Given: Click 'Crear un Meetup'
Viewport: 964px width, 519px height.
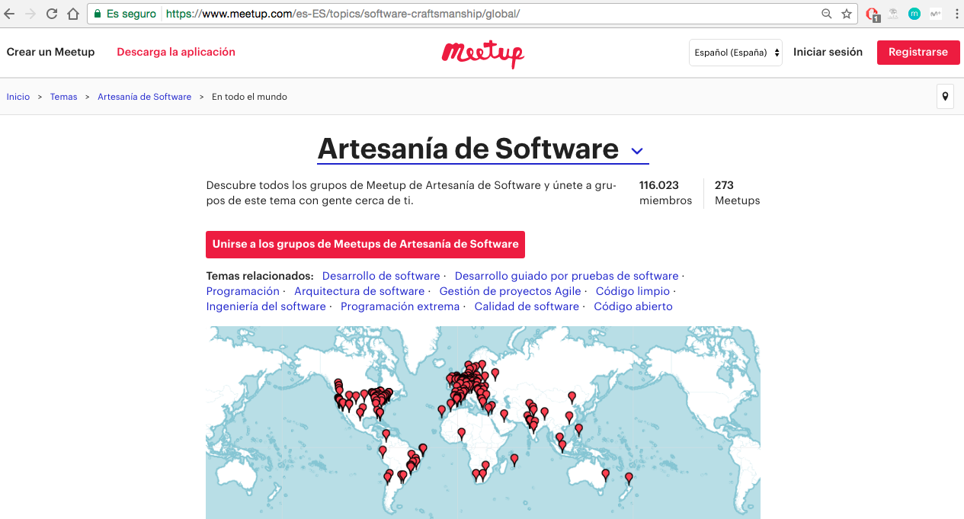Looking at the screenshot, I should (x=50, y=52).
